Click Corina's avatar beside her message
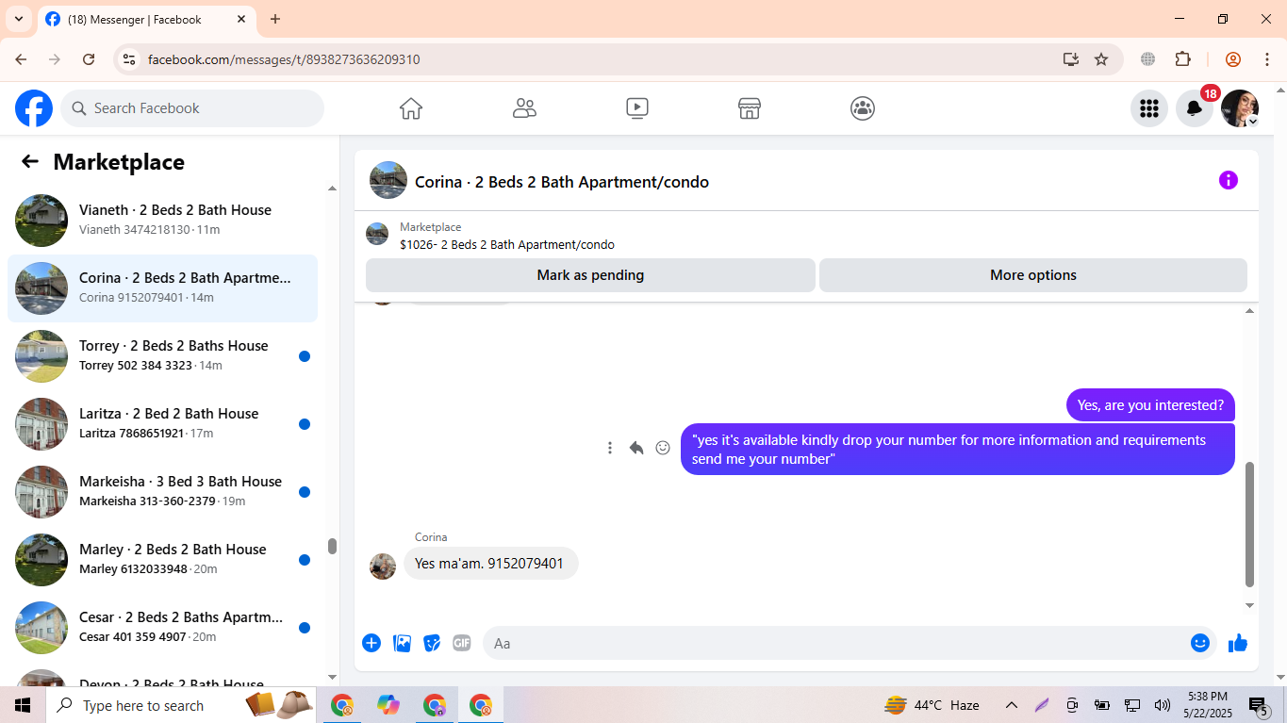 tap(383, 566)
